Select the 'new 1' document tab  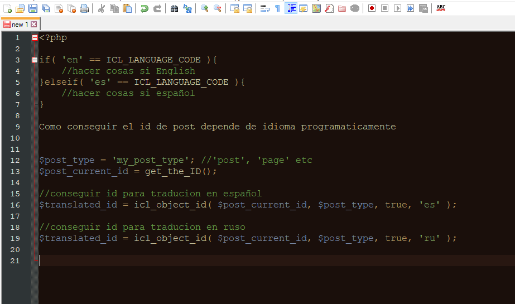pyautogui.click(x=20, y=25)
